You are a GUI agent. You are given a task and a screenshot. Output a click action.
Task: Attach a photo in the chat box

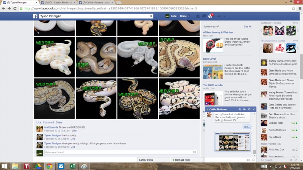coord(249,160)
